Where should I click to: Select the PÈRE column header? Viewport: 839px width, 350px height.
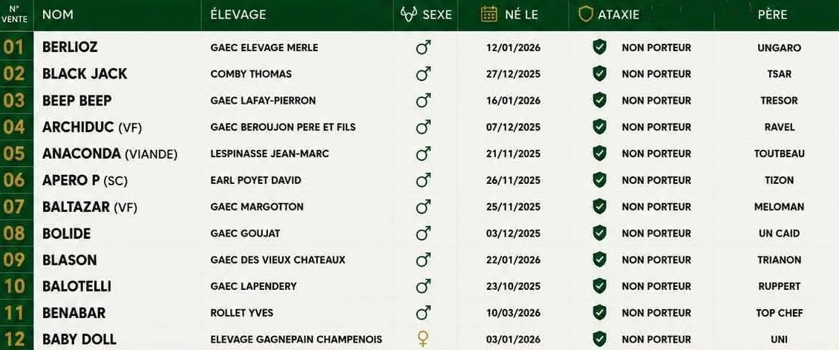coord(772,14)
